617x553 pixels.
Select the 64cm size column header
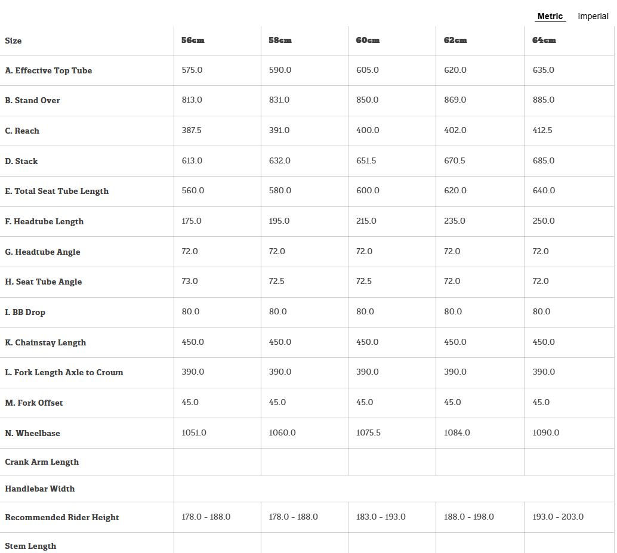[544, 40]
